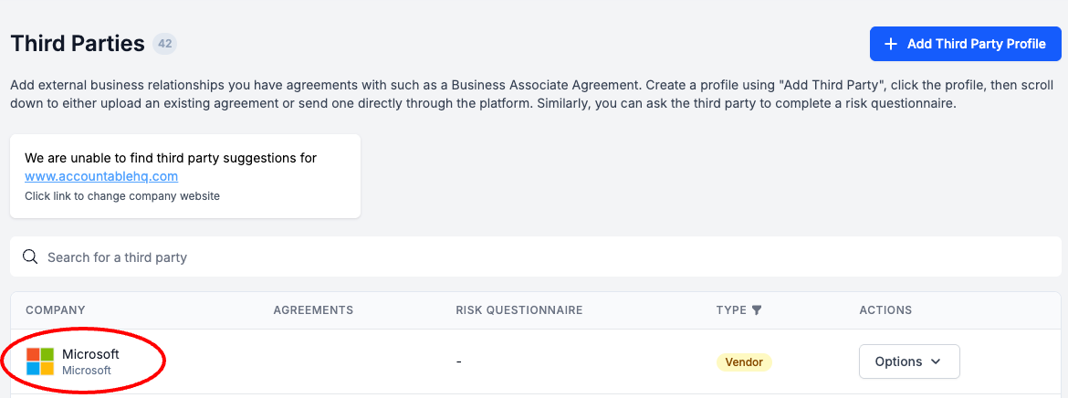Viewport: 1068px width, 398px height.
Task: Click the Third Parties page heading
Action: point(78,43)
